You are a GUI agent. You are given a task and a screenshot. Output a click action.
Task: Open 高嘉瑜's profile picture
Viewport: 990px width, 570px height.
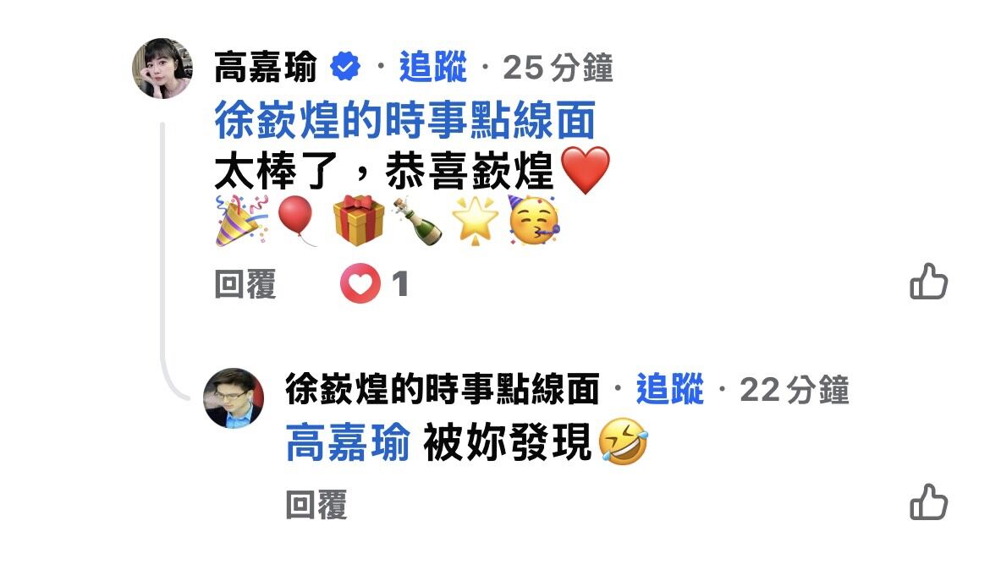click(163, 69)
